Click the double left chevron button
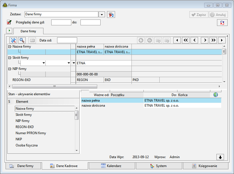Screen dimensions: 234x174 (186, 40)
